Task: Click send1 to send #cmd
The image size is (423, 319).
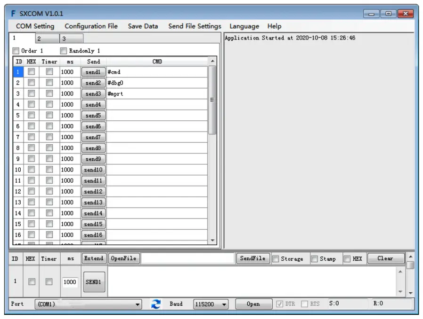Action: point(94,71)
